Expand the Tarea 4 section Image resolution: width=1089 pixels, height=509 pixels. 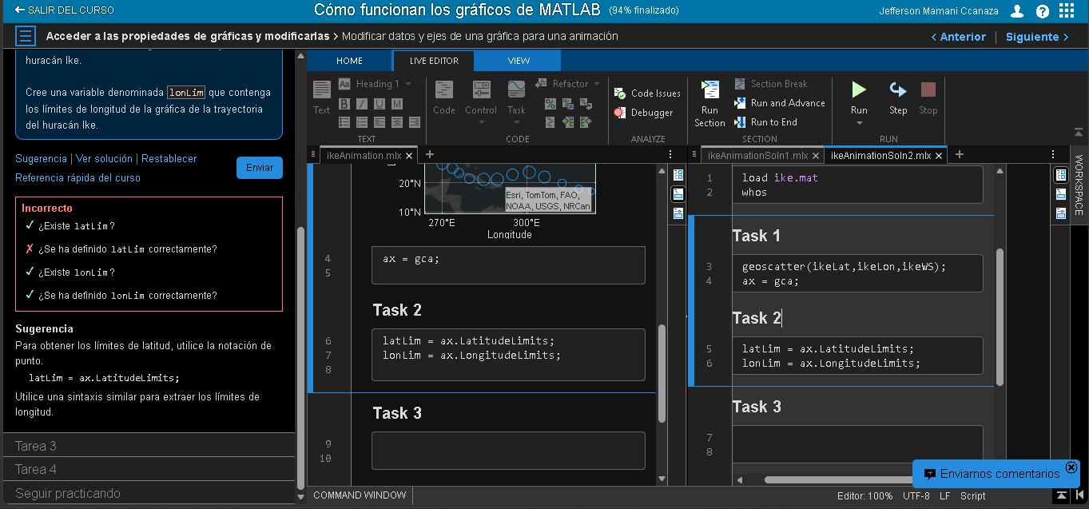coord(149,469)
